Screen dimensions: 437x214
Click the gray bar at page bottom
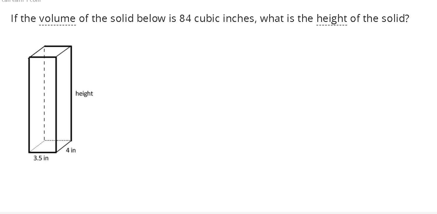218,213
